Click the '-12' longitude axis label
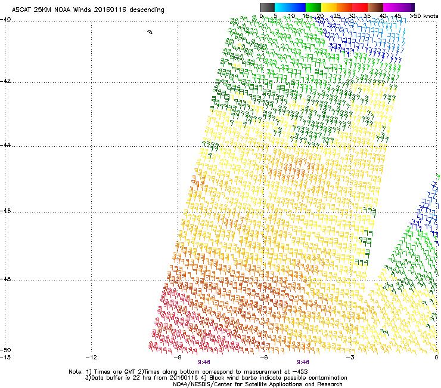Viewport: 441px width, 388px height. [91, 358]
